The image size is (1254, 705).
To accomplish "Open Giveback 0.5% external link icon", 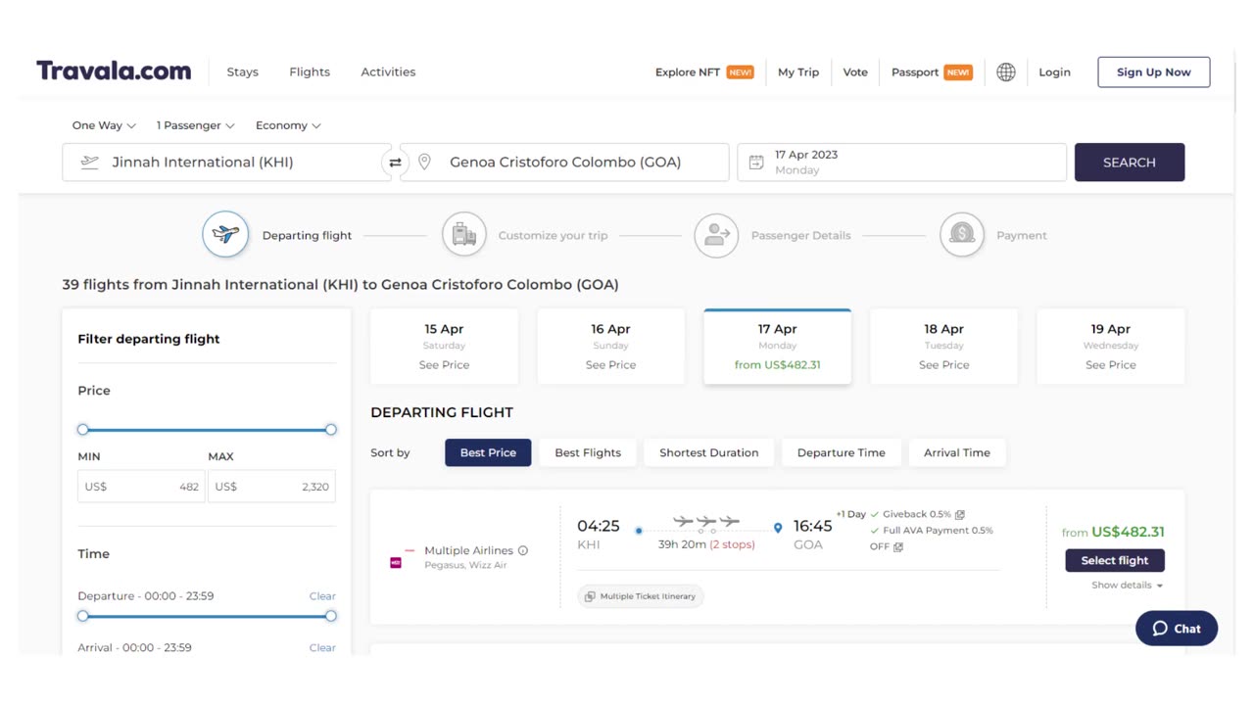I will tap(960, 514).
